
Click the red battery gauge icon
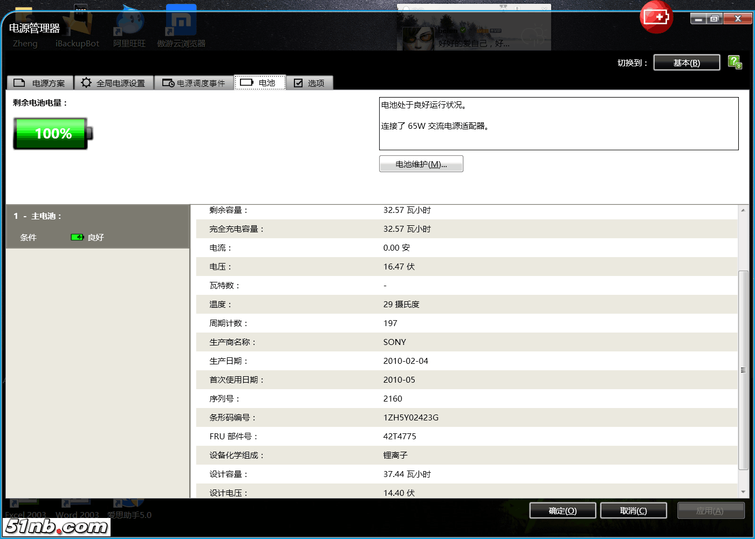pyautogui.click(x=656, y=17)
